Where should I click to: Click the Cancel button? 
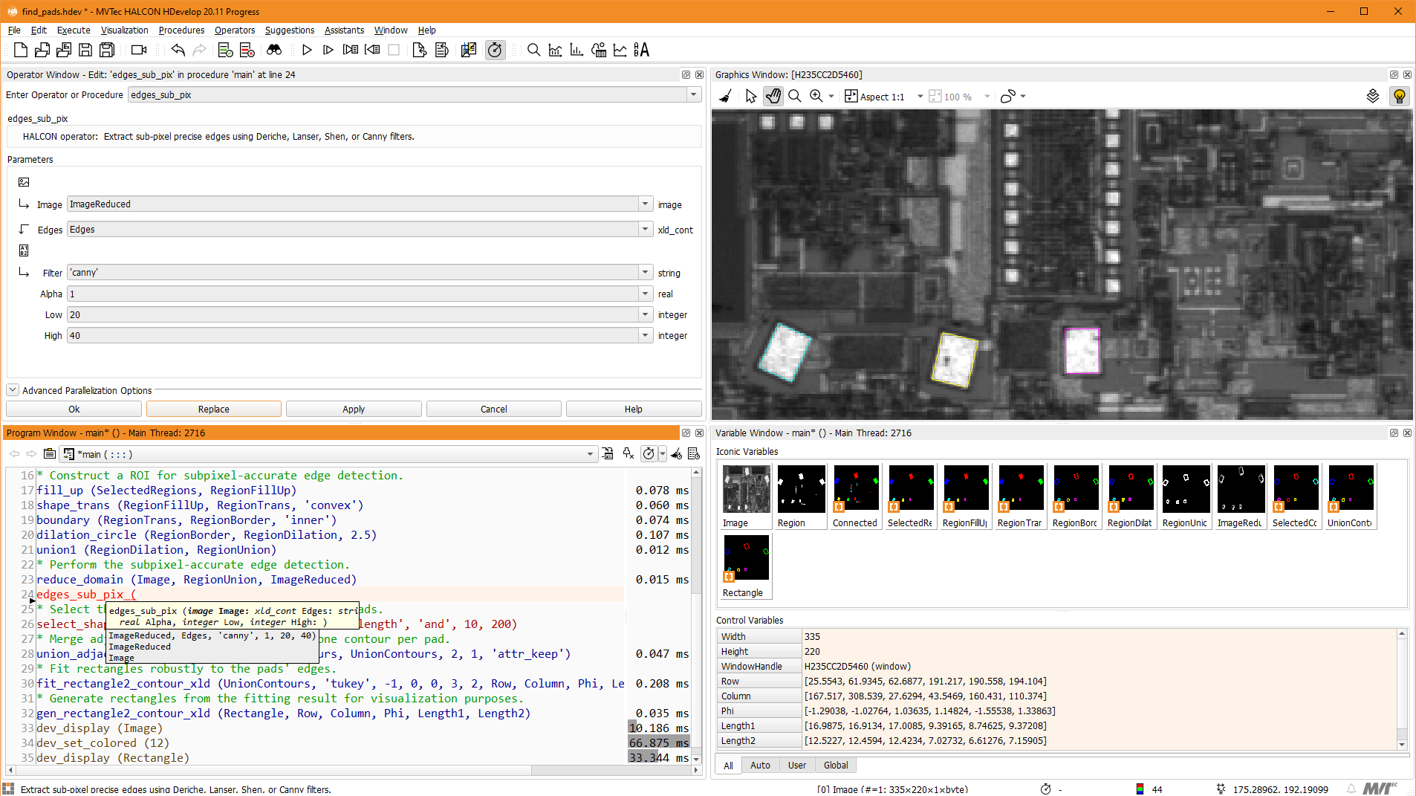pyautogui.click(x=494, y=409)
